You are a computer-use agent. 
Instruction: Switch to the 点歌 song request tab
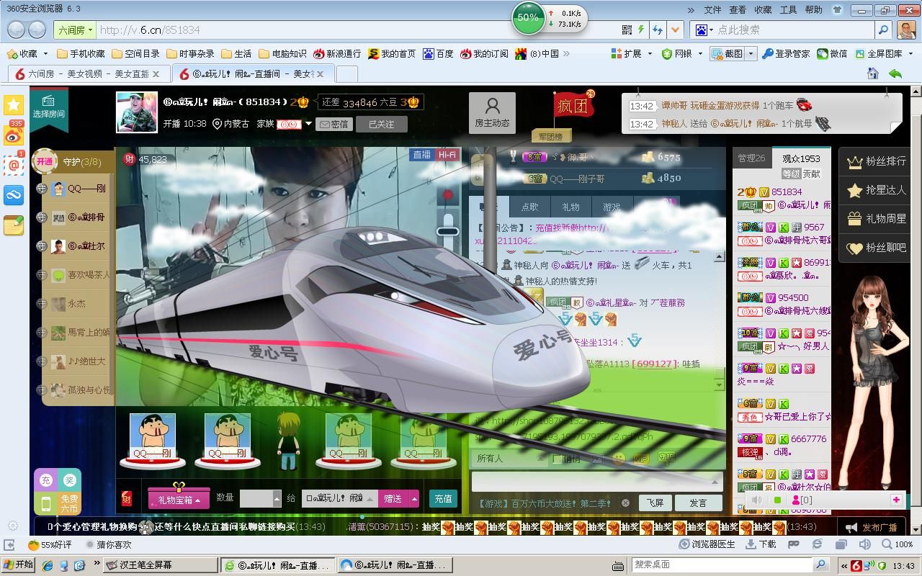[x=529, y=207]
